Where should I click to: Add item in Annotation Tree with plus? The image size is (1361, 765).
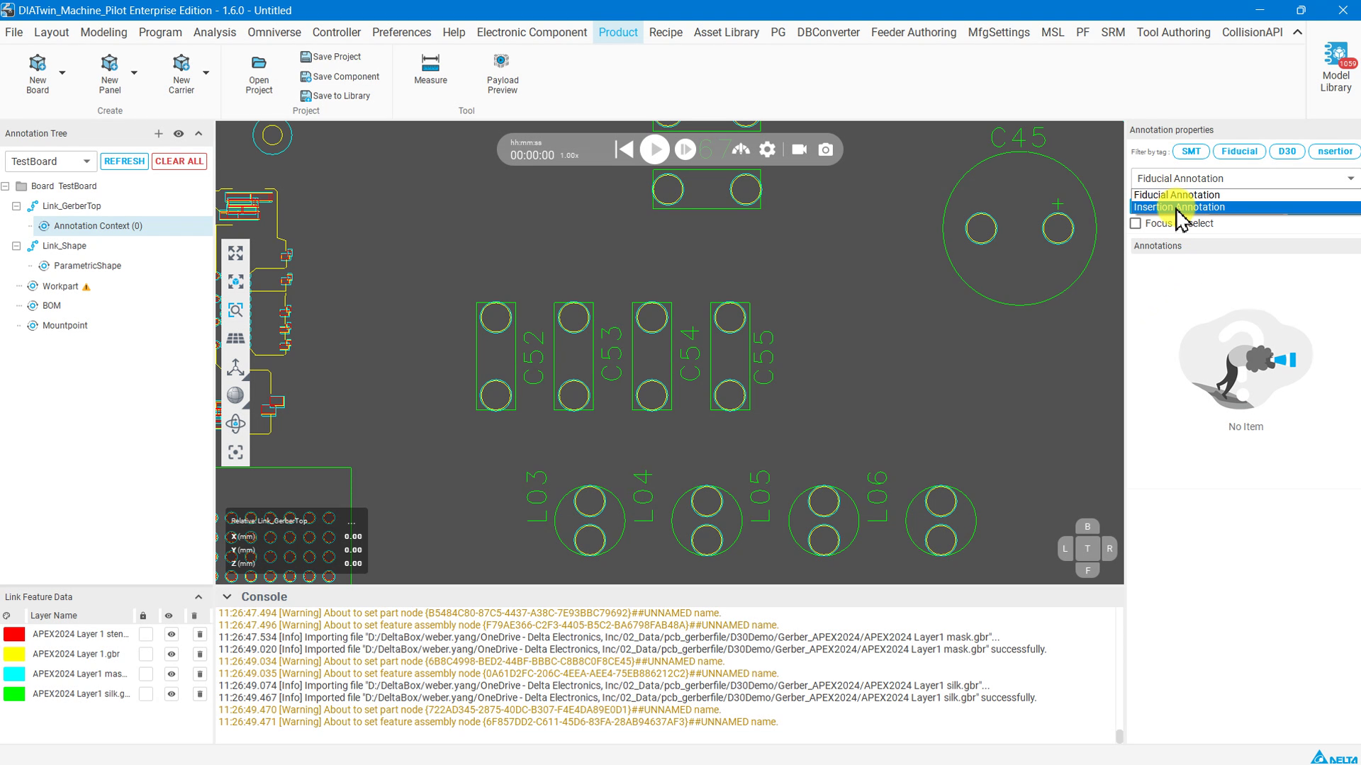[158, 134]
